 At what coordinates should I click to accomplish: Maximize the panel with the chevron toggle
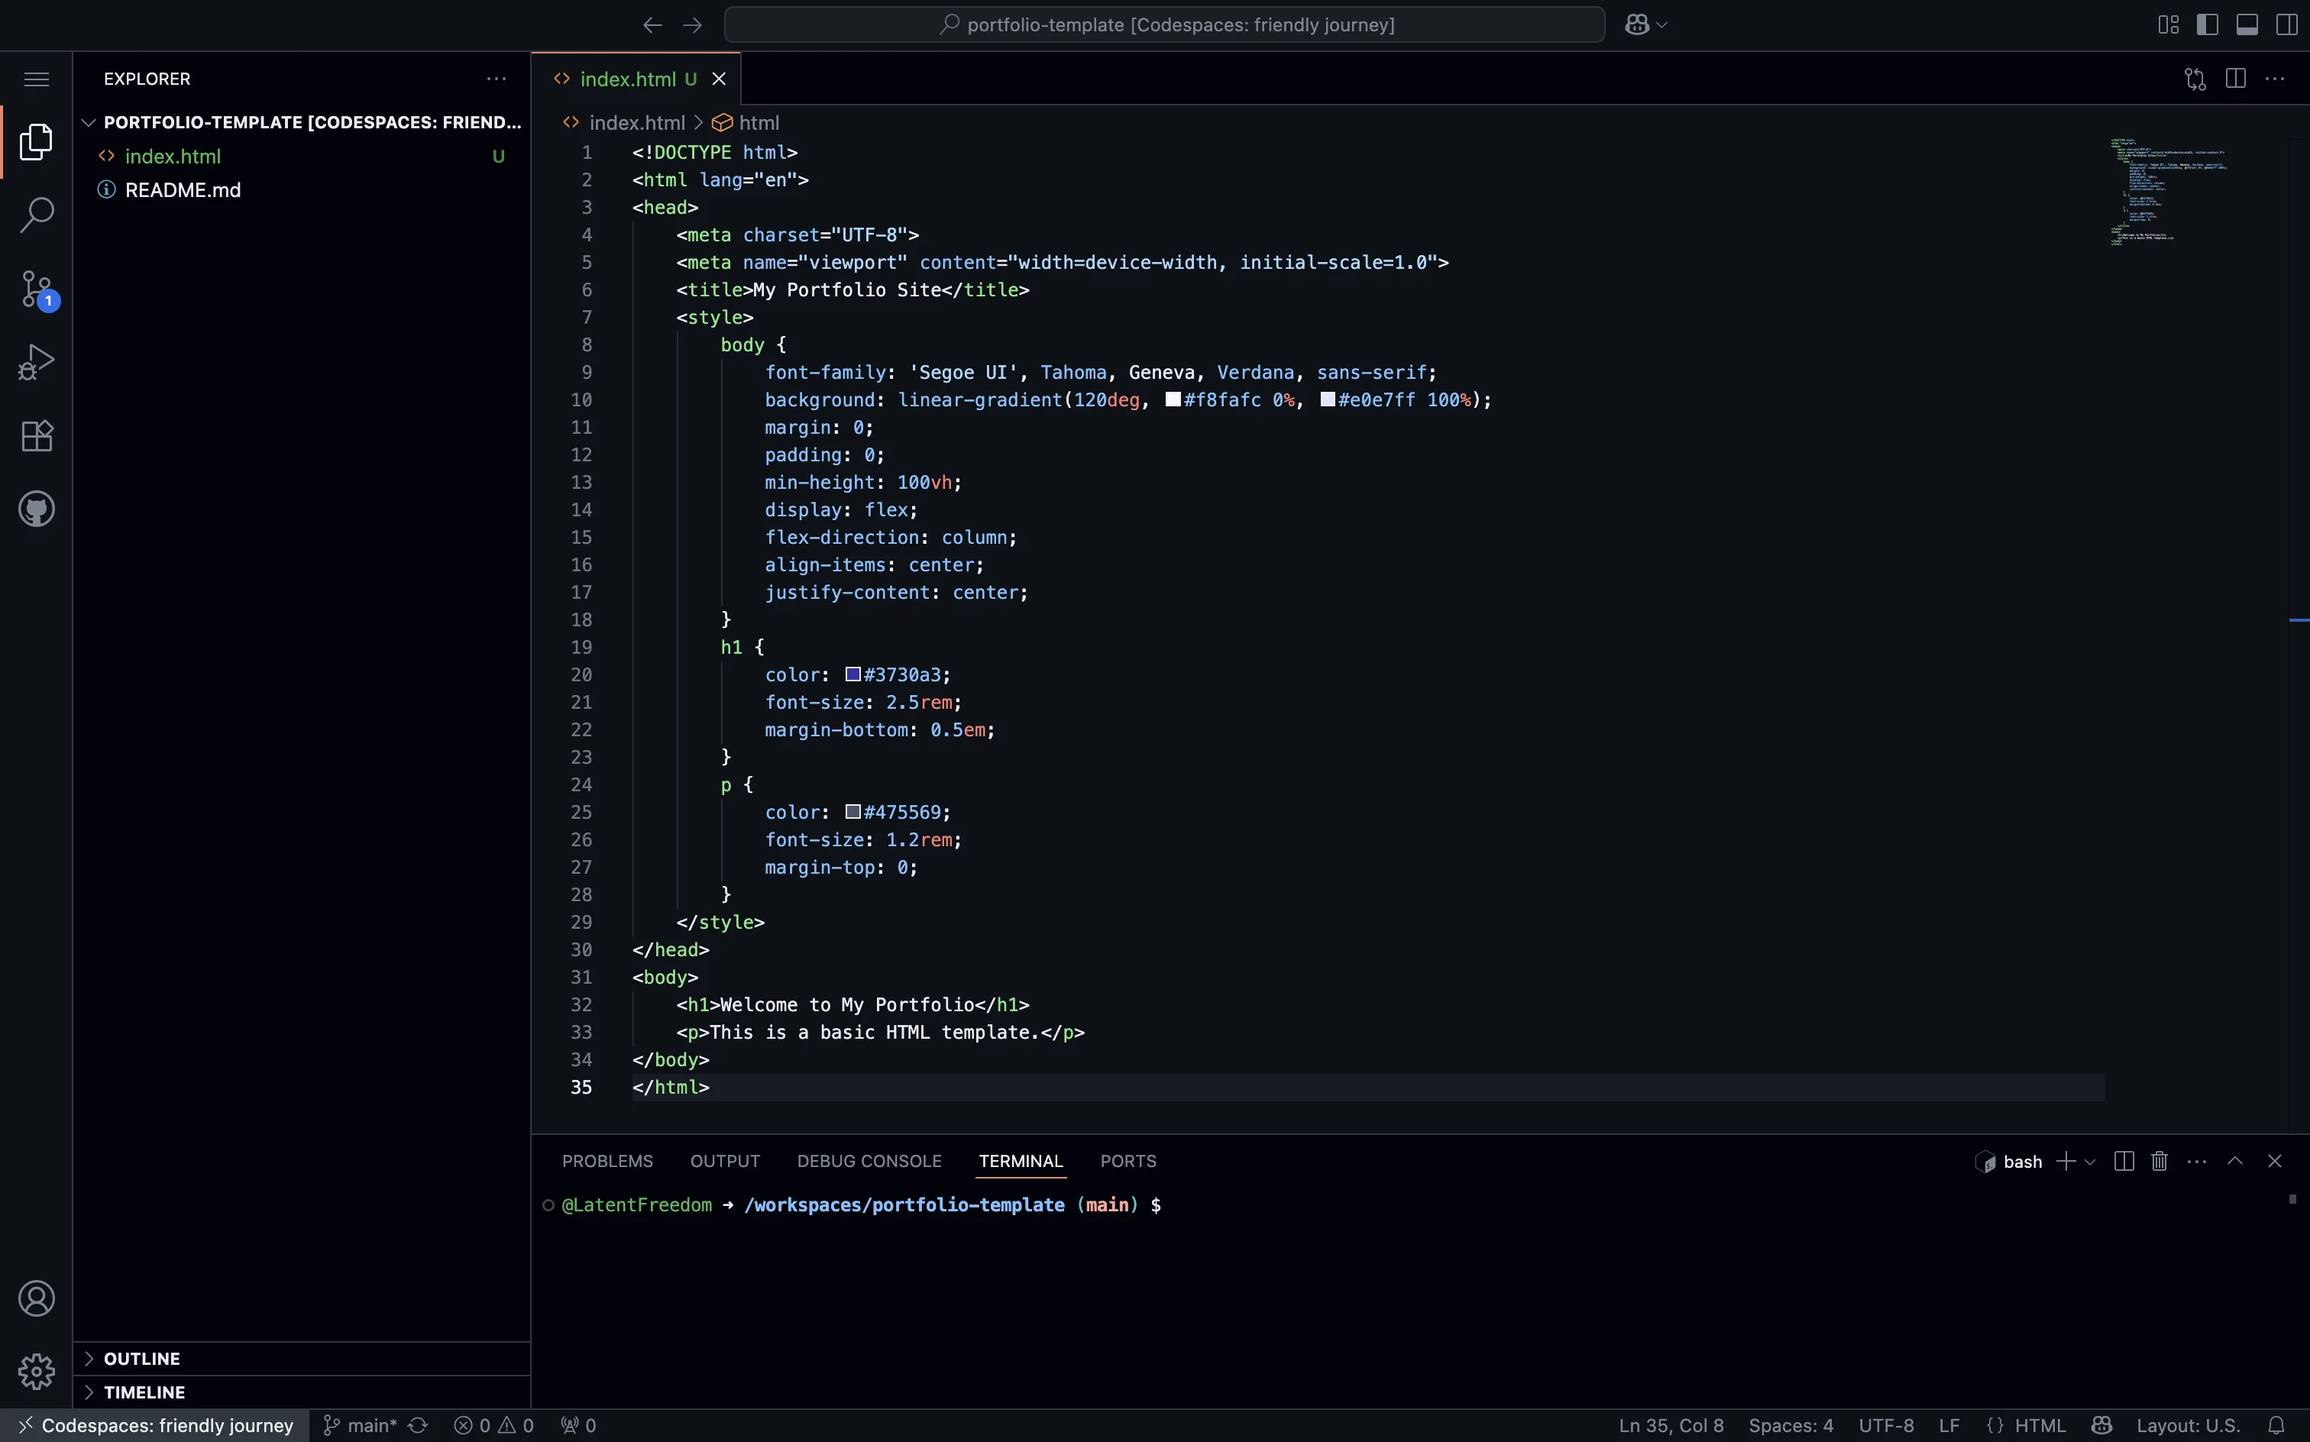[2234, 1161]
